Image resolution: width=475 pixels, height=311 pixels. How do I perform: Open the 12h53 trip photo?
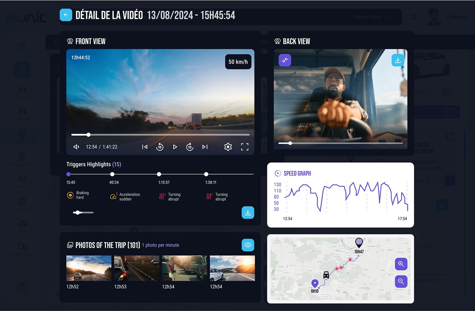pyautogui.click(x=136, y=268)
